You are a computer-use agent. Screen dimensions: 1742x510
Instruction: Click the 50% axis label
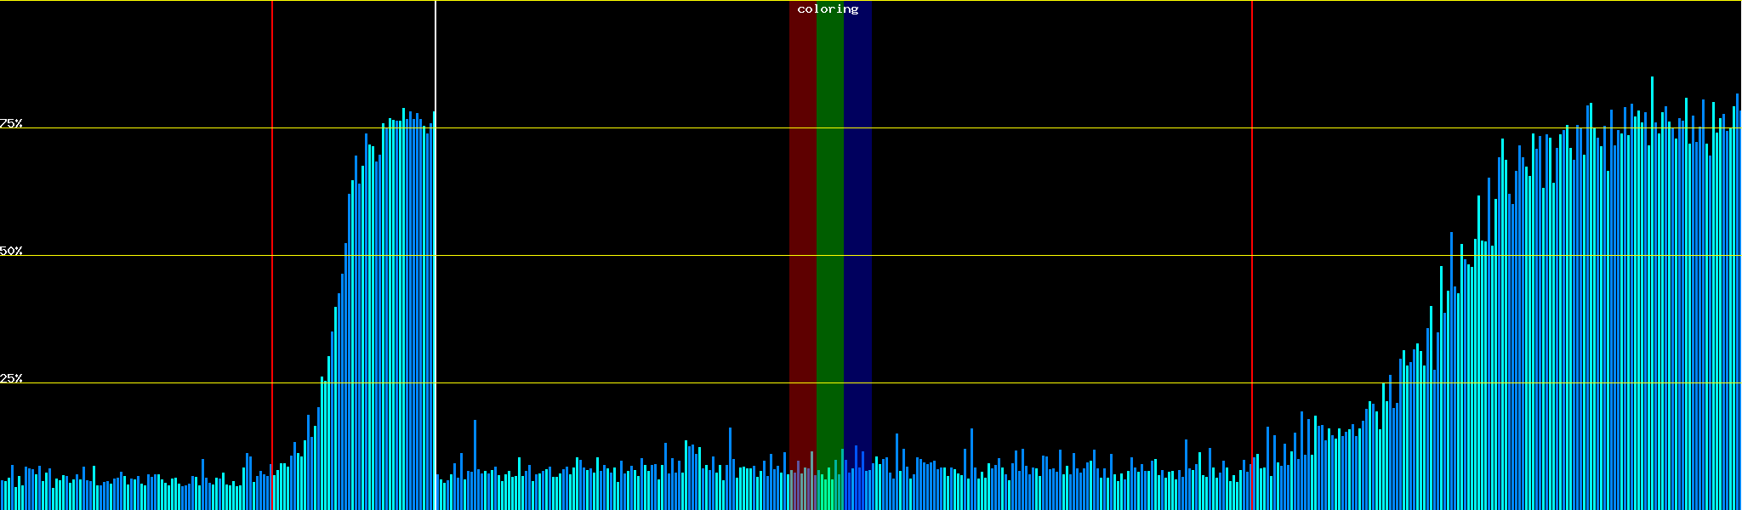11,251
